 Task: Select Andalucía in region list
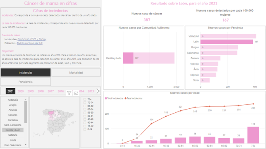click(13, 100)
